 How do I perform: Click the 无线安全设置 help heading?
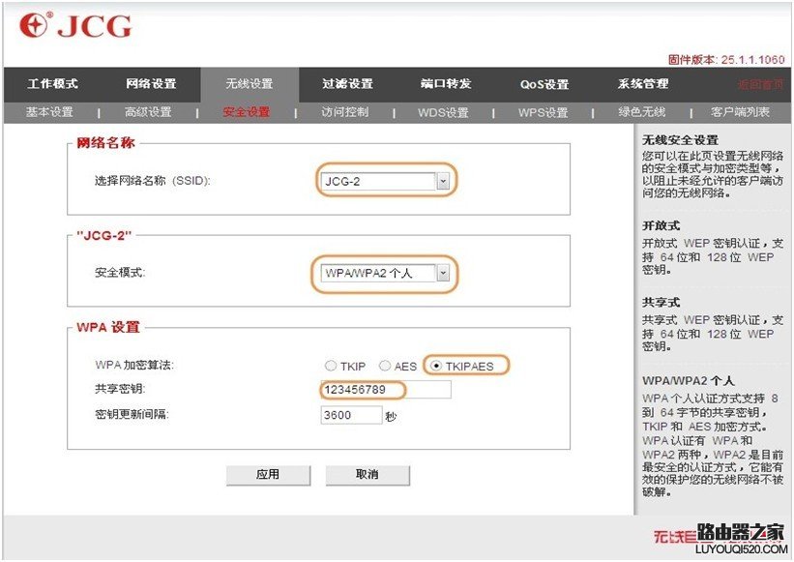pyautogui.click(x=680, y=140)
